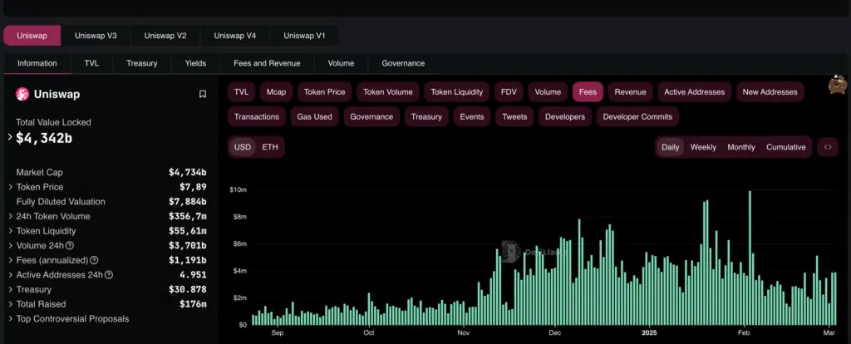The width and height of the screenshot is (851, 344).
Task: Toggle the Fees chart metric off
Action: (x=588, y=92)
